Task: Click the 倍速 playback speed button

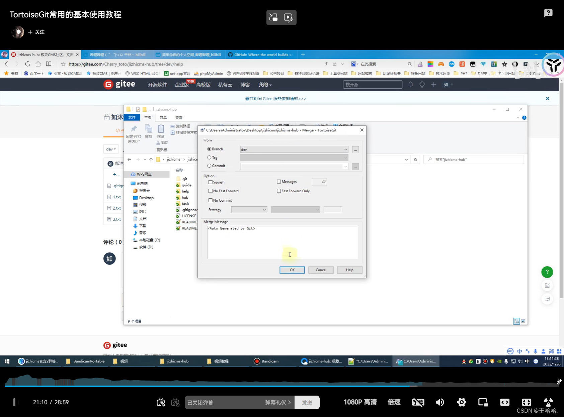Action: 394,402
